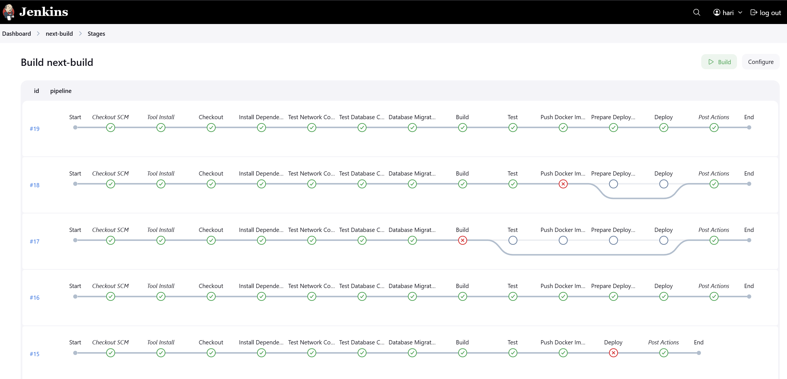Click 'Tool Install' label in #17
The height and width of the screenshot is (379, 787).
(161, 230)
